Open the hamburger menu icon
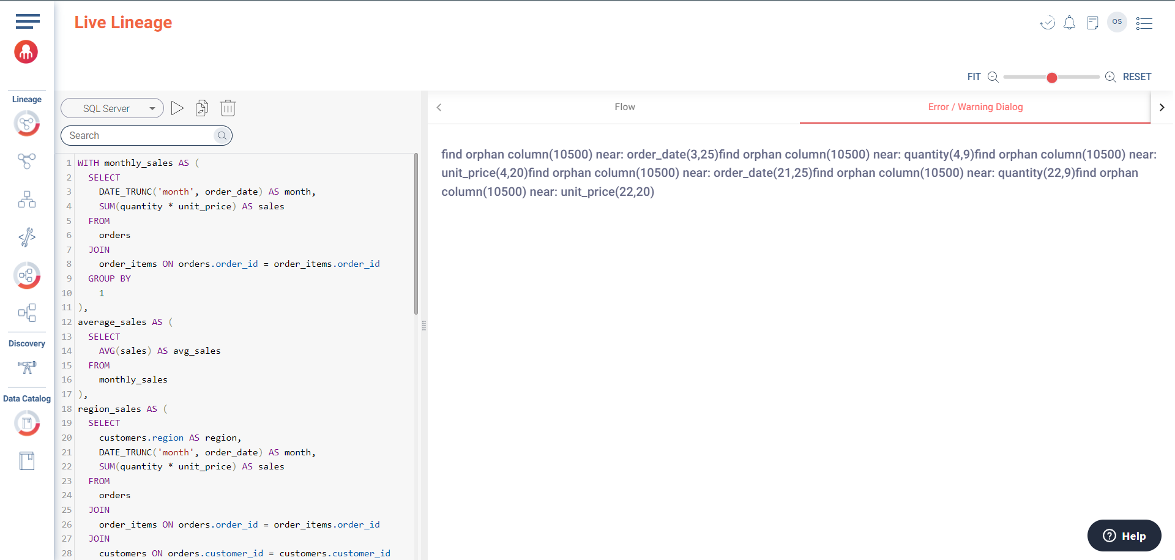1175x560 pixels. tap(28, 21)
